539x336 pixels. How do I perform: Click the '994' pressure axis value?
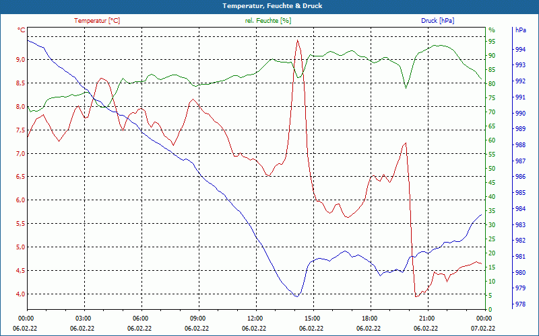click(x=520, y=50)
